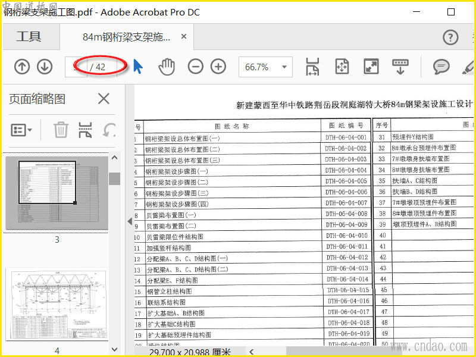Click the text 钢管立柱结构图
The height and width of the screenshot is (357, 476).
click(170, 292)
